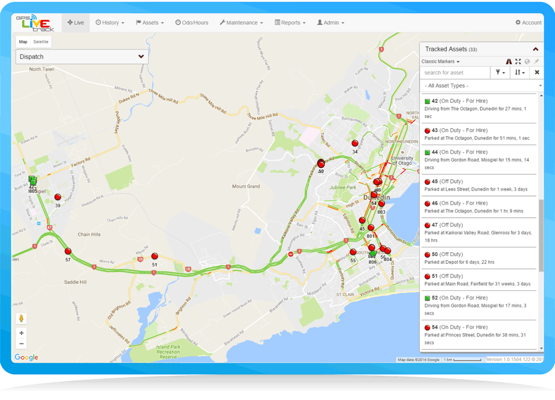
Task: Click the pin icon in Tracked Assets
Action: pos(536,62)
